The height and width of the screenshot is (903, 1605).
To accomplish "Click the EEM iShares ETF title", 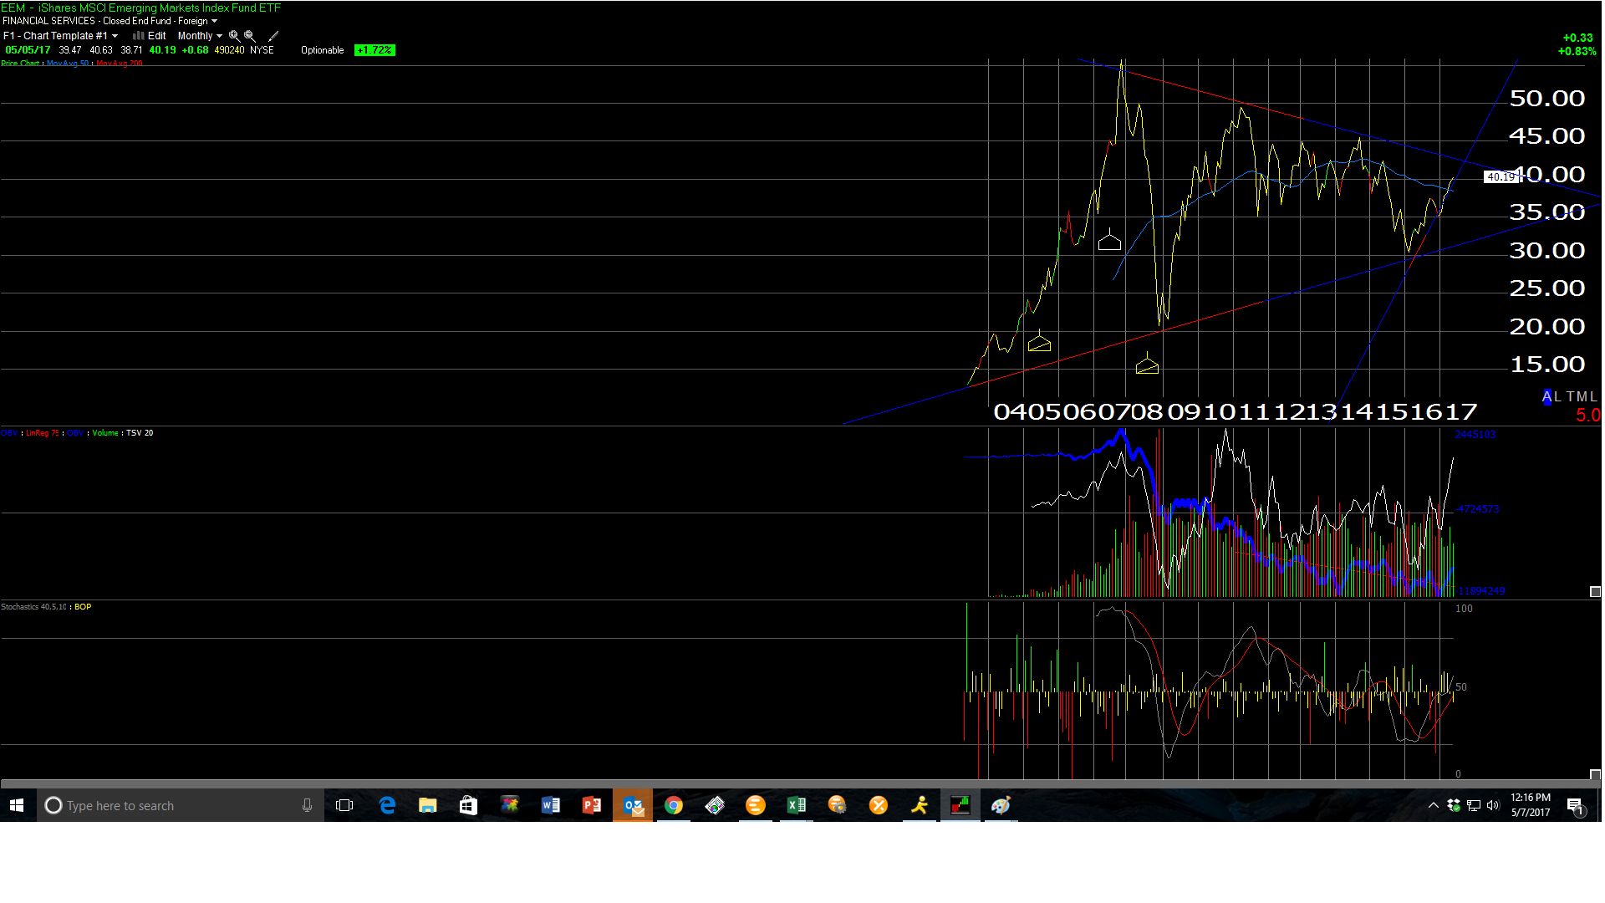I will 141,8.
